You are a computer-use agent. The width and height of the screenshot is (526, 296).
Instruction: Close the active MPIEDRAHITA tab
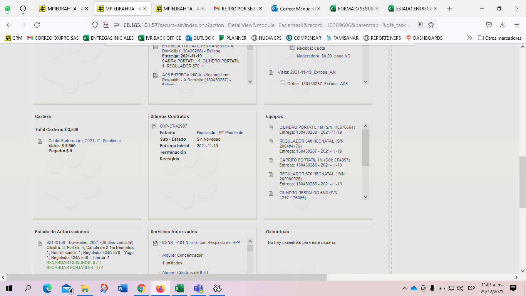(144, 8)
